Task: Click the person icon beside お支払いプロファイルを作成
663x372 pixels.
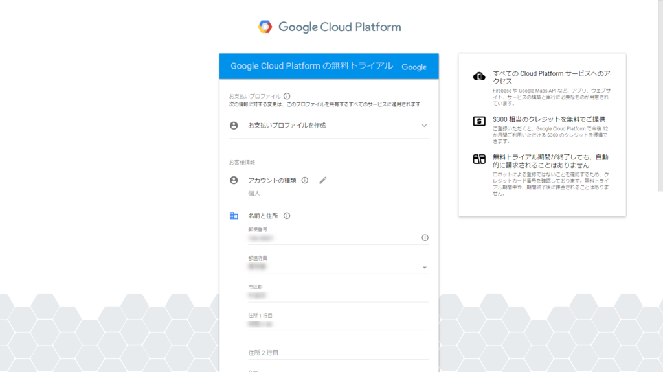Action: (234, 126)
